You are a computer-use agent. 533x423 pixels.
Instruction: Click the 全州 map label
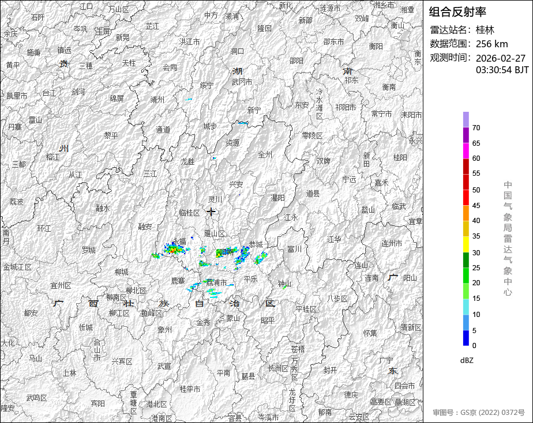[x=265, y=155]
